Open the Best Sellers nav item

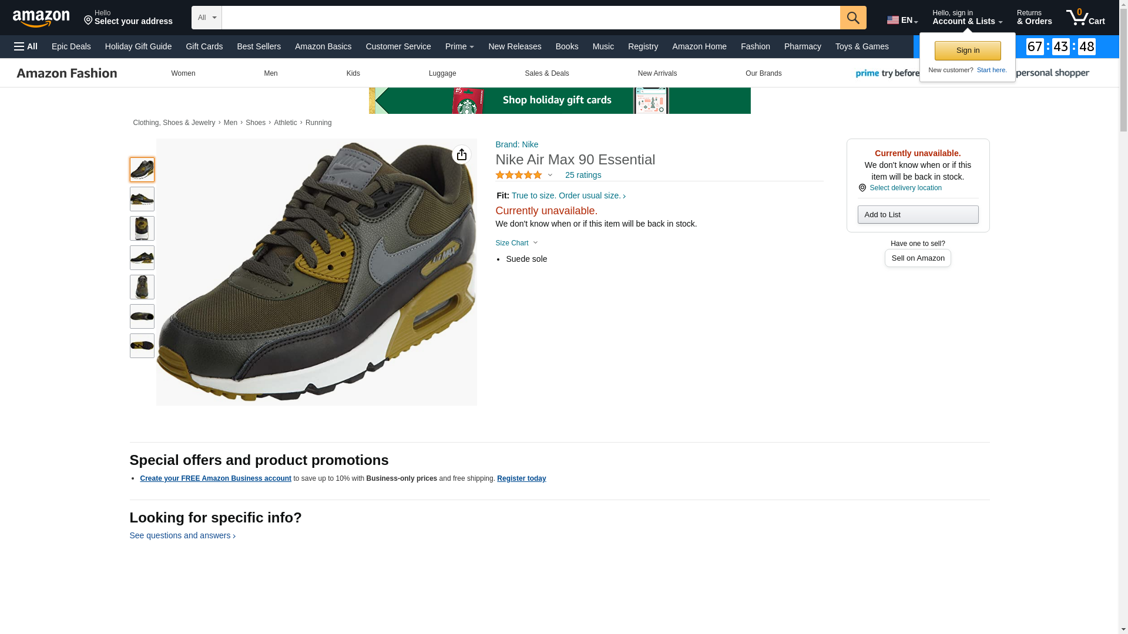point(258,46)
